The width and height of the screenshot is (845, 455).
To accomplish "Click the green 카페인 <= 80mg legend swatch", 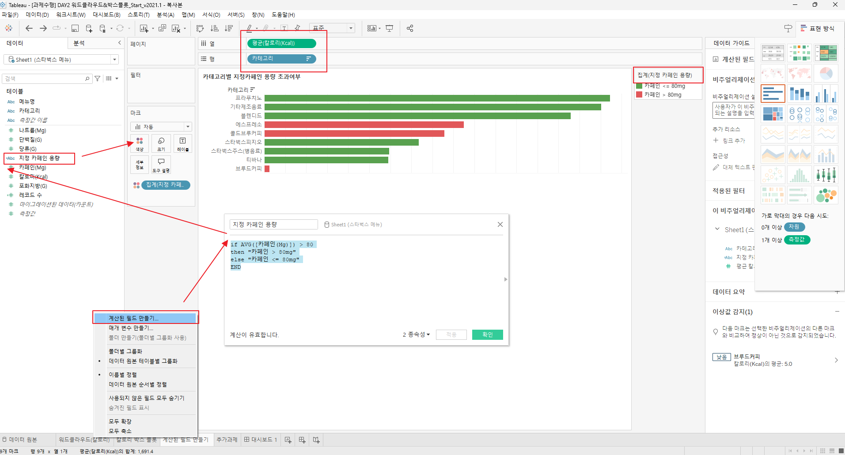I will [639, 86].
